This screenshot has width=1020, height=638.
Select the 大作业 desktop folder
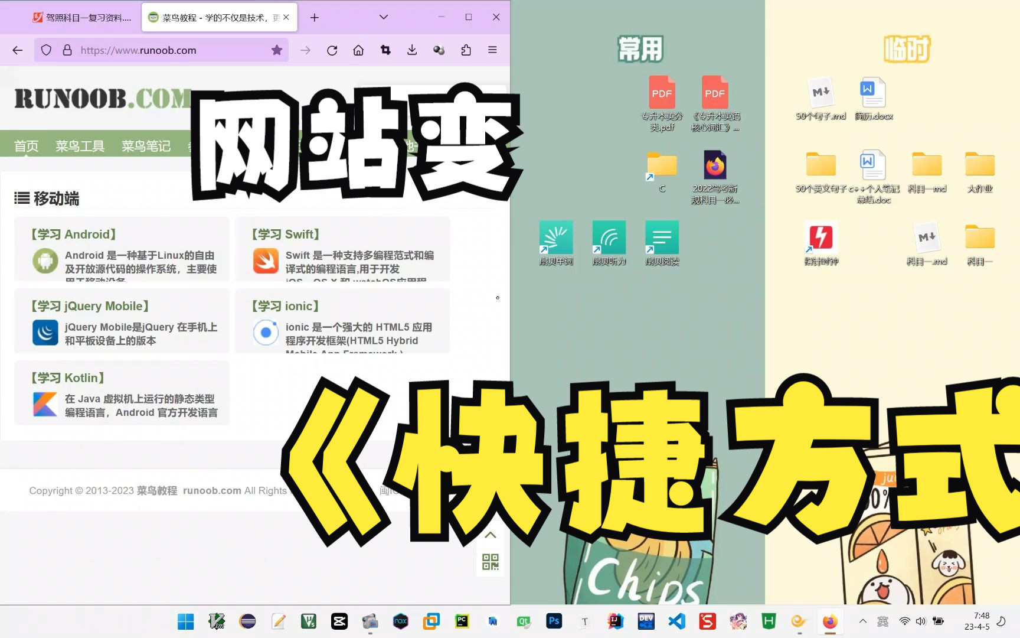click(980, 171)
